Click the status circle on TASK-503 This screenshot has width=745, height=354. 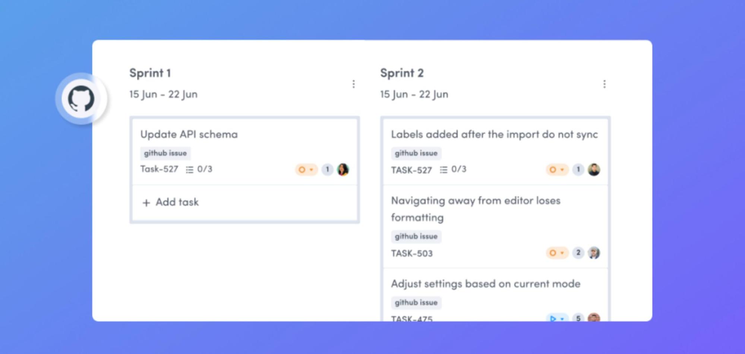coord(552,253)
